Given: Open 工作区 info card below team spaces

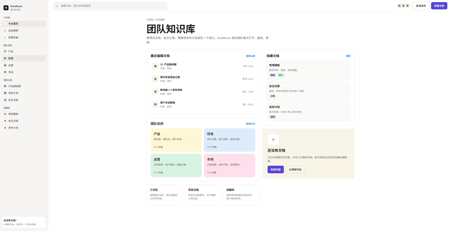Looking at the screenshot, I should tap(164, 195).
